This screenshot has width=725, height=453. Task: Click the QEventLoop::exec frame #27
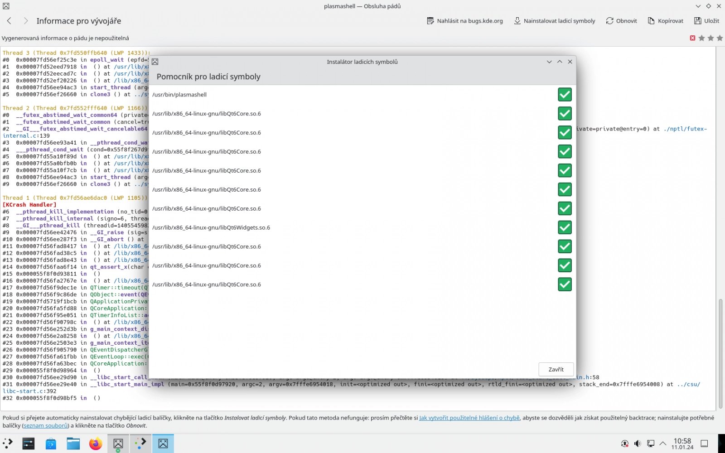[76, 357]
